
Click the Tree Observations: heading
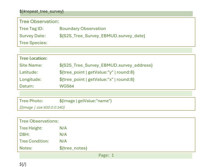(x=39, y=121)
